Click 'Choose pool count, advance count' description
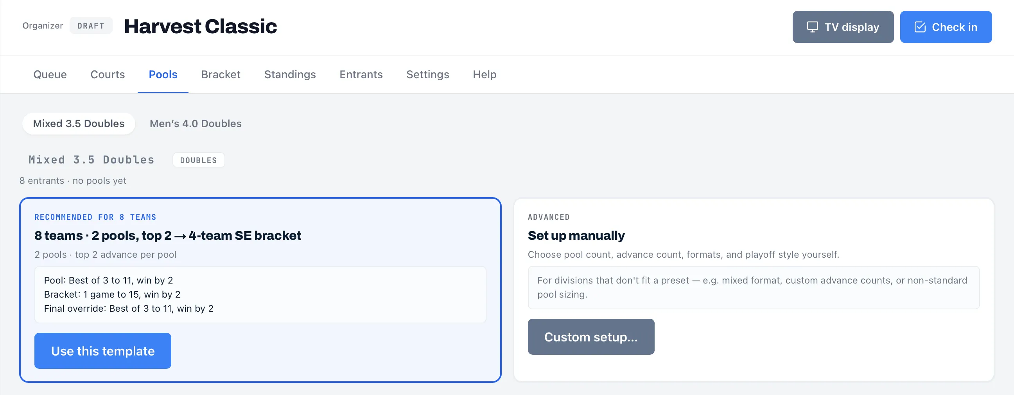 (683, 255)
